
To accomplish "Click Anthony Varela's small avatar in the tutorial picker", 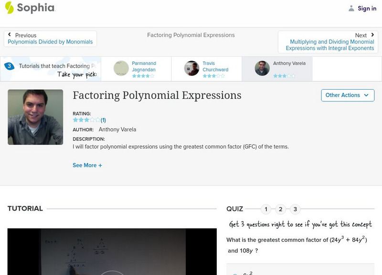I will pos(262,68).
